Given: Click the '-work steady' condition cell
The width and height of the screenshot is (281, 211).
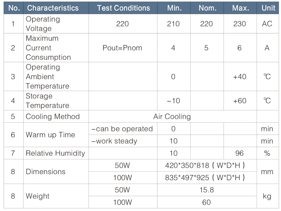Looking at the screenshot, I should coord(114,141).
